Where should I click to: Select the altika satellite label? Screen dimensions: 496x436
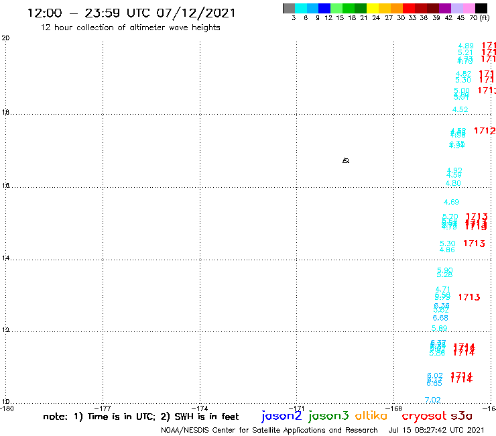[x=371, y=416]
